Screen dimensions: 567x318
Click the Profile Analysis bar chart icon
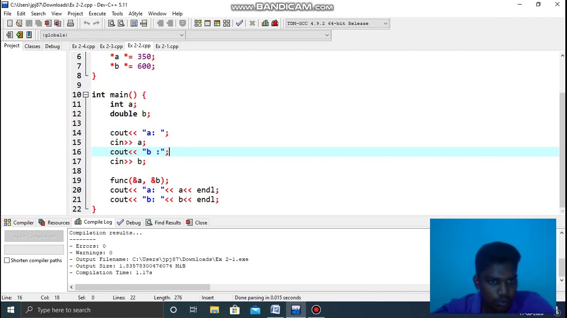pos(265,23)
